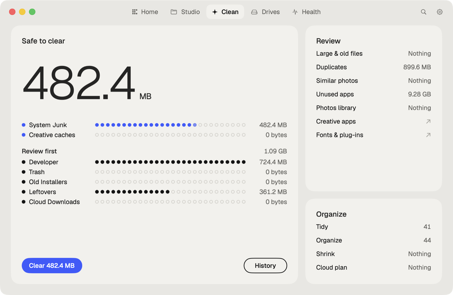Image resolution: width=453 pixels, height=295 pixels.
Task: Open the Organize row with 44
Action: coord(373,240)
